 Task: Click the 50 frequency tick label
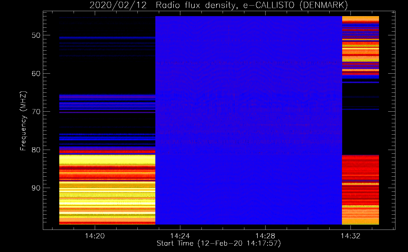tap(36, 35)
